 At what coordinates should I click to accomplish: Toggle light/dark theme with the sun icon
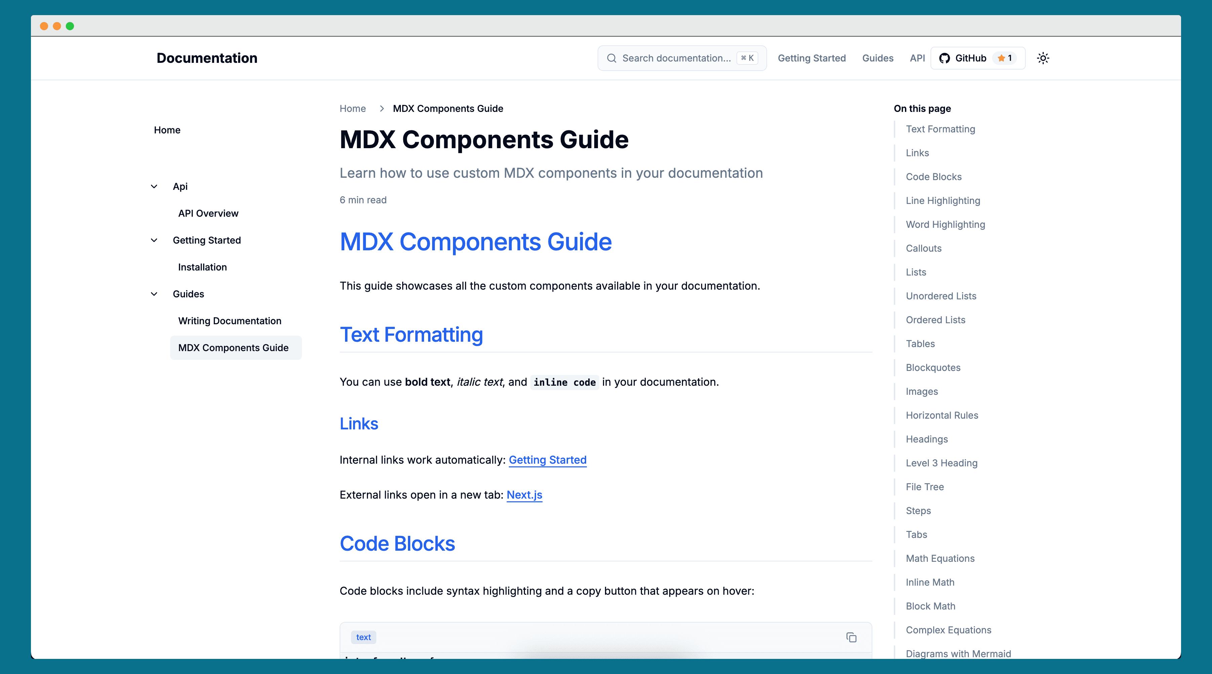pyautogui.click(x=1043, y=58)
